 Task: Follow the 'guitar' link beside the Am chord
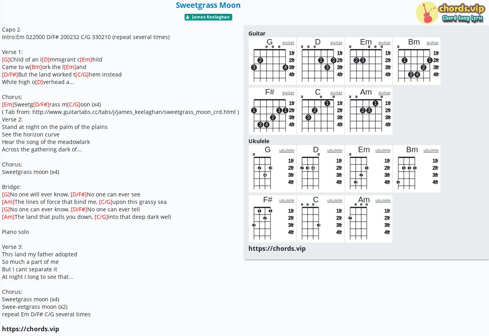click(384, 93)
